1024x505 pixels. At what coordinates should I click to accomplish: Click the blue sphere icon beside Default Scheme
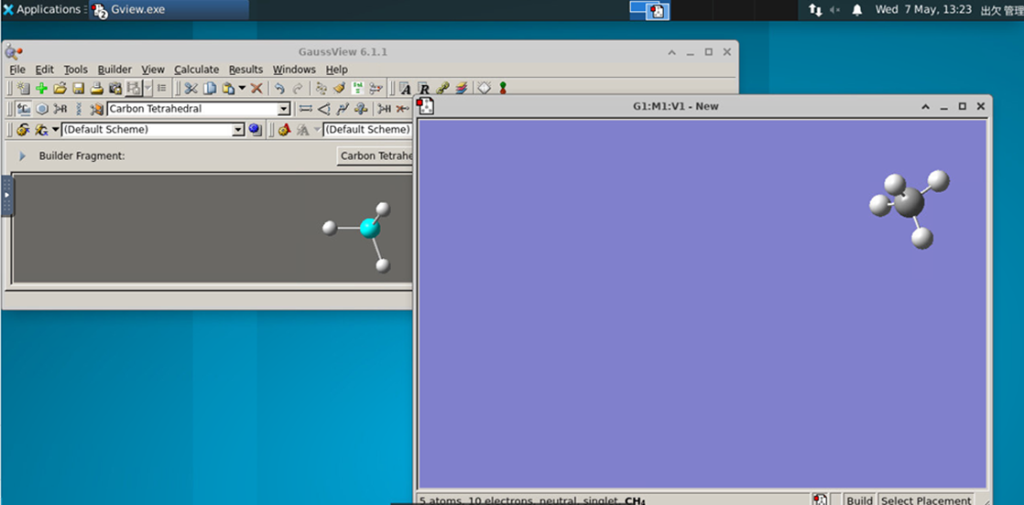tap(255, 130)
